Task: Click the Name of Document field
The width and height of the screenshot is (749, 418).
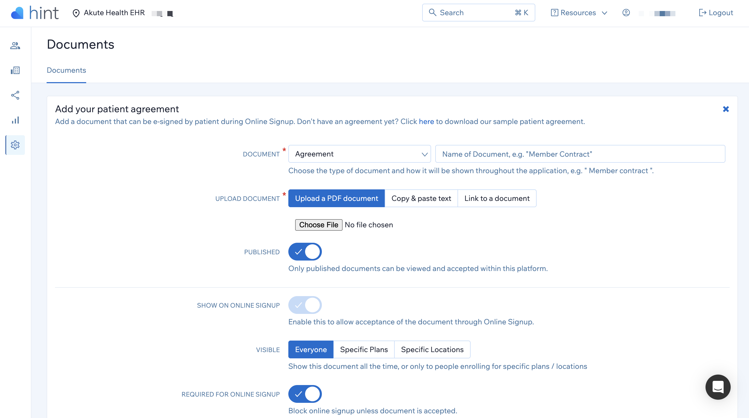Action: [580, 154]
